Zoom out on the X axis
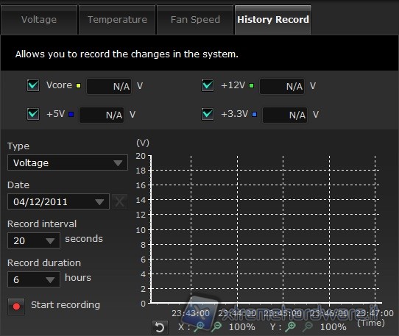This screenshot has width=399, height=336. click(x=216, y=326)
